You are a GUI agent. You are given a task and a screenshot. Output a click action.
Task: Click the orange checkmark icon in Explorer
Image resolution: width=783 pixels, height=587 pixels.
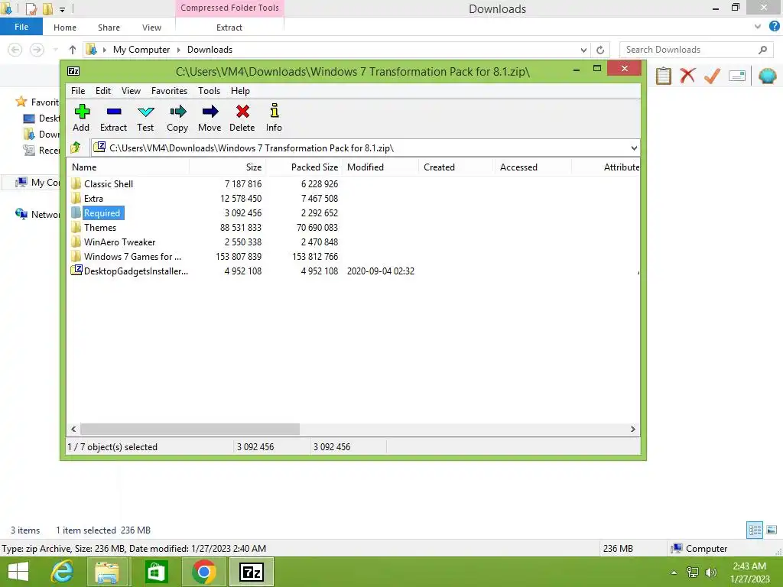(712, 76)
